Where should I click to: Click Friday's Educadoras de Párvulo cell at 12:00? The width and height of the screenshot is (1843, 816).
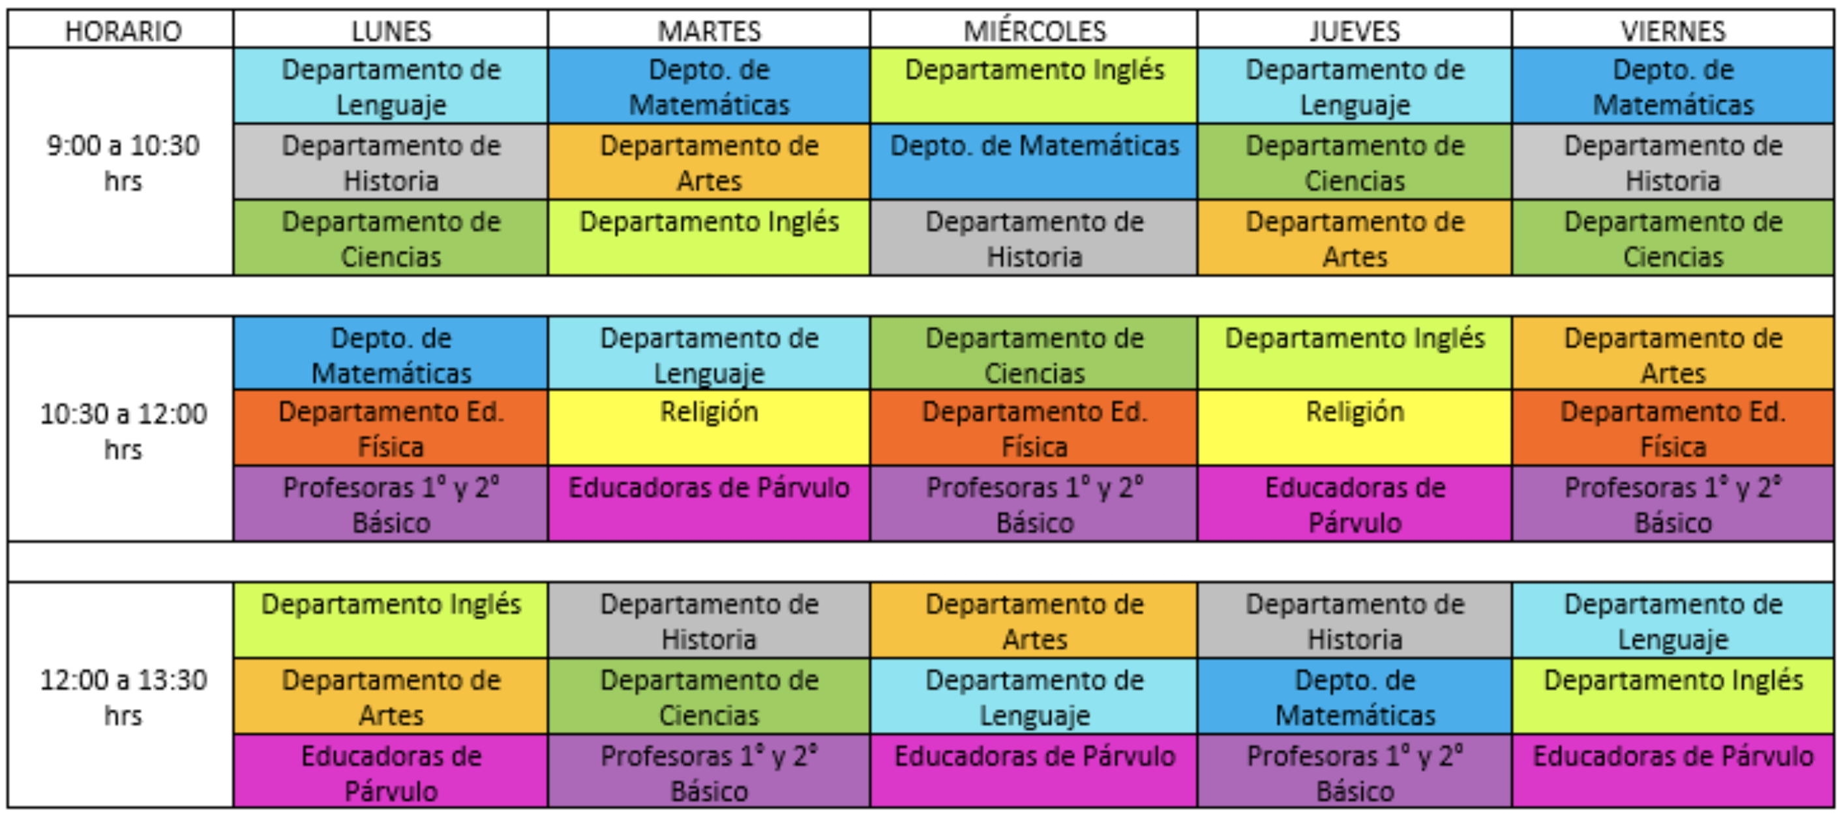[x=1673, y=771]
